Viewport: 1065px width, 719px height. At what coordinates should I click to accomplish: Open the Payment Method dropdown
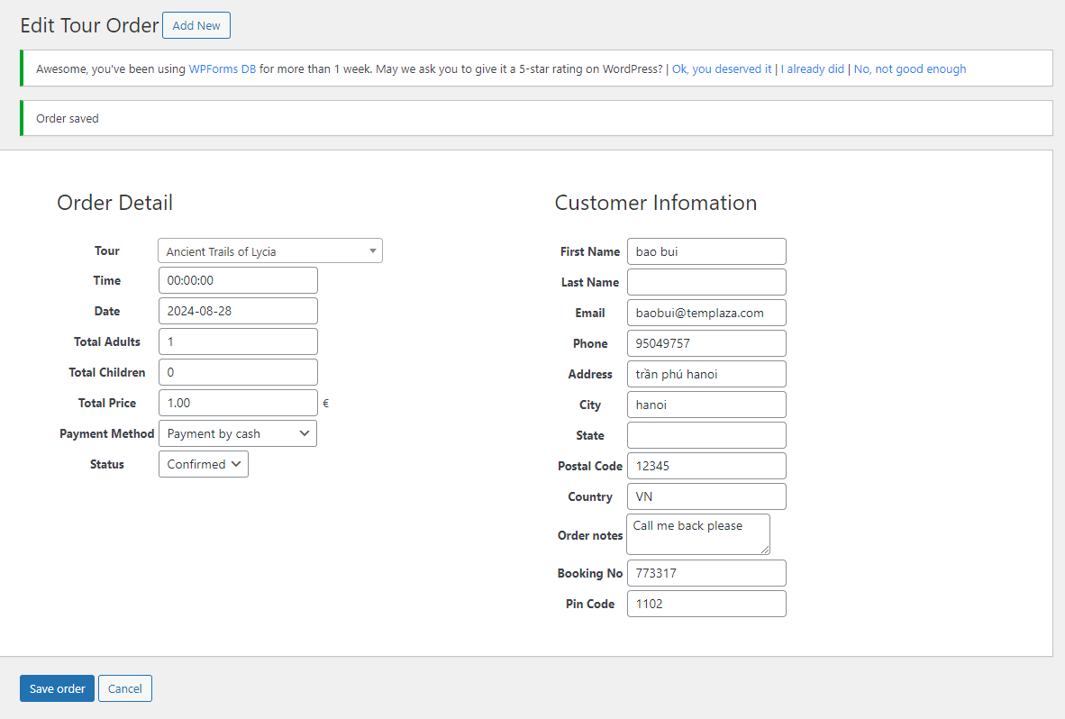point(237,433)
